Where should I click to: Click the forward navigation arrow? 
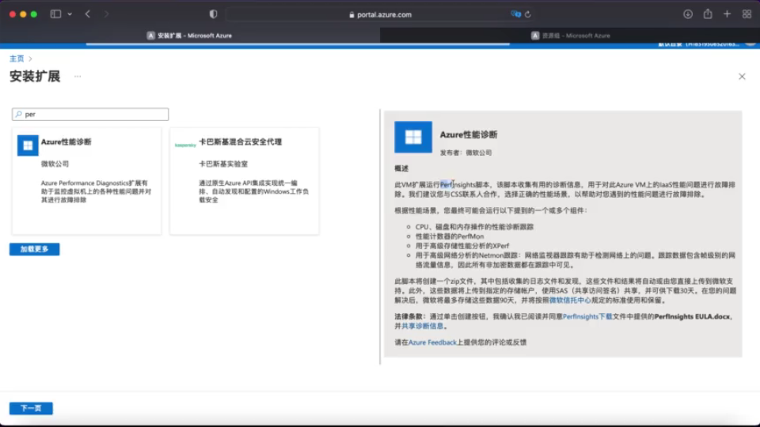106,14
